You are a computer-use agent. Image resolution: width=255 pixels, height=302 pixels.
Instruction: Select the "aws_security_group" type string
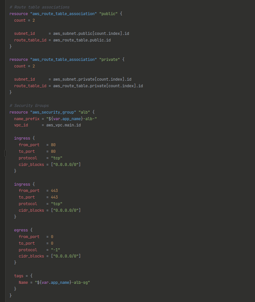53,112
